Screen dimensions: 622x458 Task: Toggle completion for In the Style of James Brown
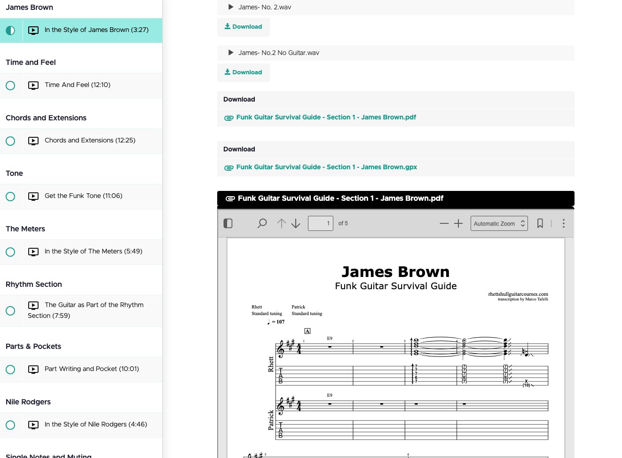10,31
